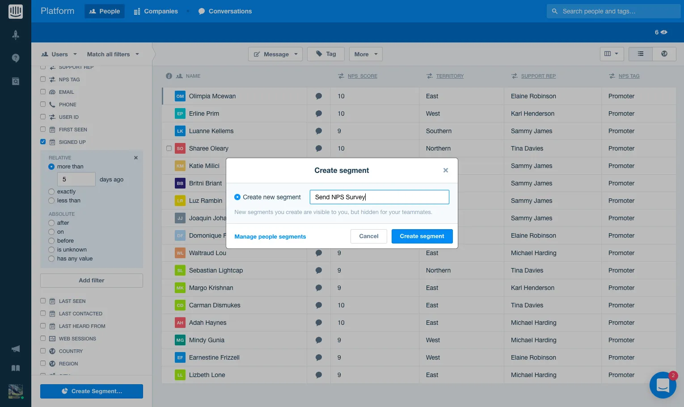Close the Create segment dialog
Screen dimensions: 684x407
(x=446, y=170)
